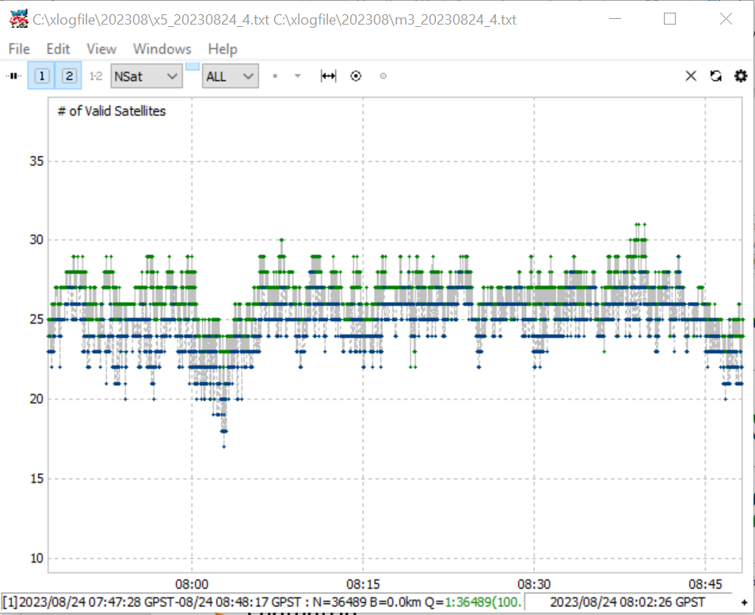Open the File menu
The width and height of the screenshot is (755, 615).
(19, 49)
